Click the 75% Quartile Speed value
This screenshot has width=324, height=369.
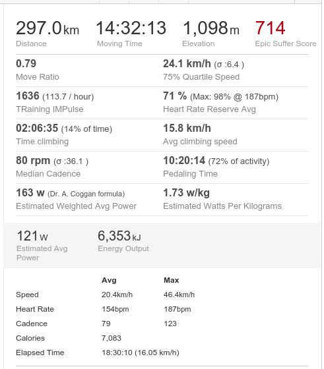tap(203, 64)
